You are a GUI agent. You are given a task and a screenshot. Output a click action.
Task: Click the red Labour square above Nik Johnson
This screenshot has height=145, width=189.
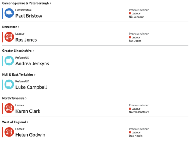click(x=130, y=14)
